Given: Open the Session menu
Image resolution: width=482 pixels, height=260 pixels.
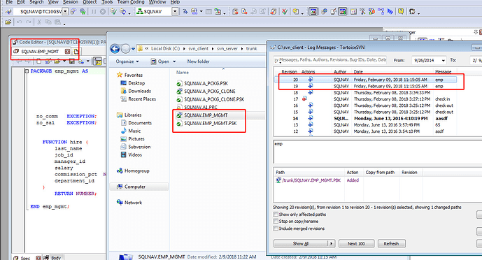Looking at the screenshot, I should pyautogui.click(x=71, y=2).
